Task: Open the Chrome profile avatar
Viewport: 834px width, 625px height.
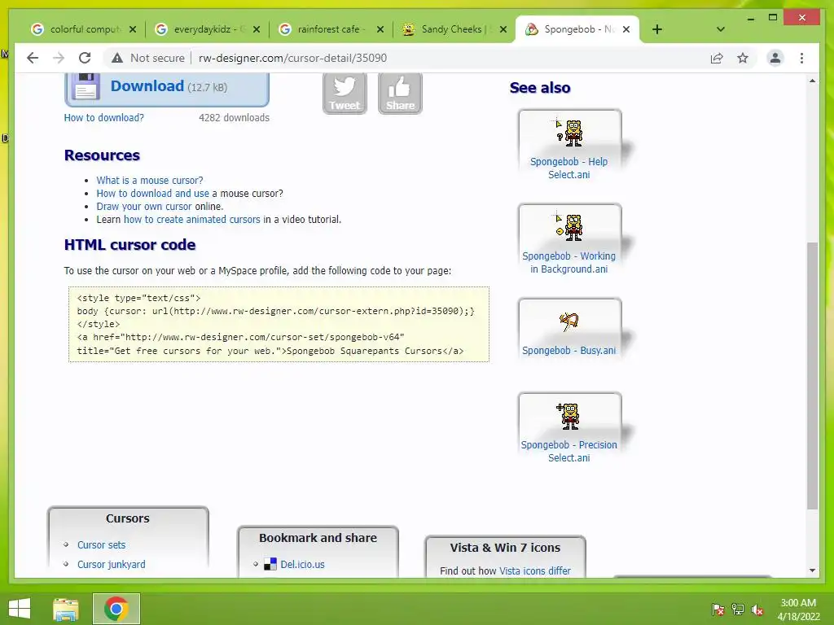Action: [x=775, y=58]
